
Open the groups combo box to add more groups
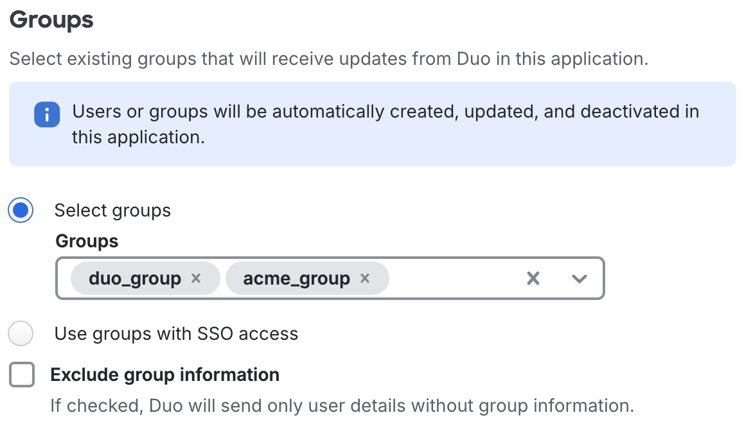click(579, 278)
